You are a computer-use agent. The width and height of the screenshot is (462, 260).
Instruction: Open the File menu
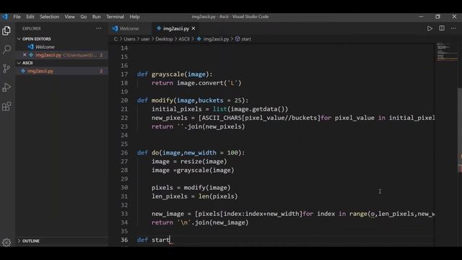(17, 17)
